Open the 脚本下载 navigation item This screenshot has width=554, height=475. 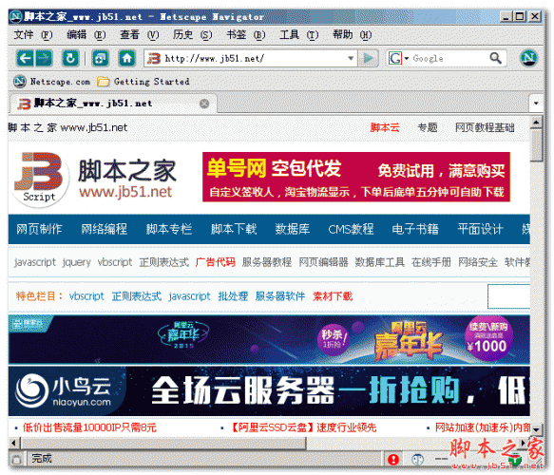click(x=234, y=229)
